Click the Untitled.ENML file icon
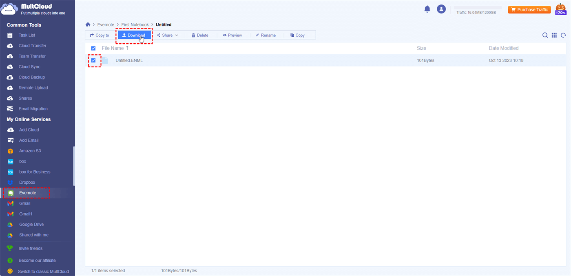 point(105,60)
